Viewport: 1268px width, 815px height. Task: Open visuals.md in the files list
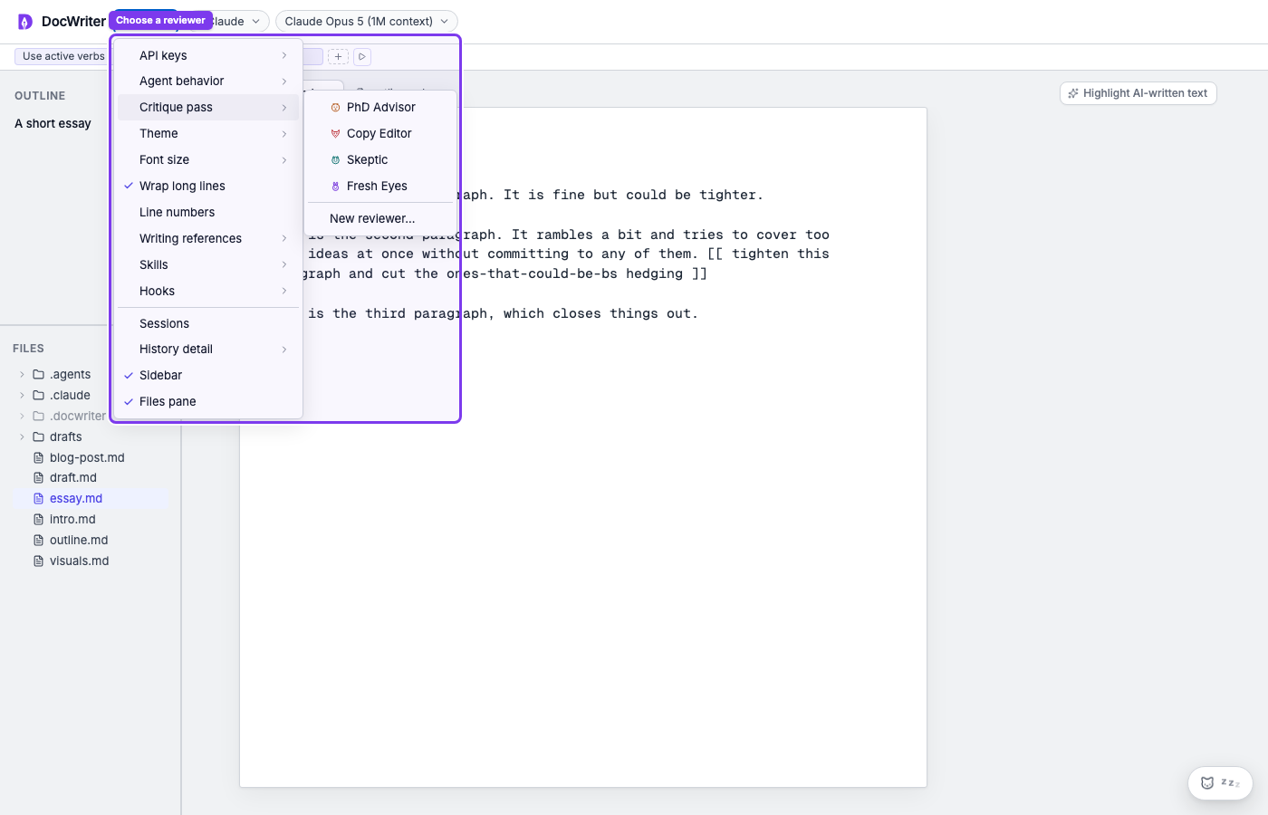pos(79,561)
